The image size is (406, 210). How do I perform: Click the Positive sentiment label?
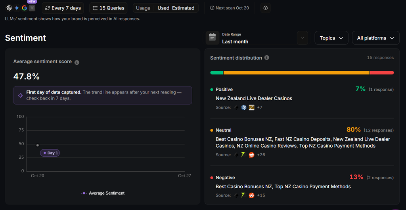click(224, 90)
